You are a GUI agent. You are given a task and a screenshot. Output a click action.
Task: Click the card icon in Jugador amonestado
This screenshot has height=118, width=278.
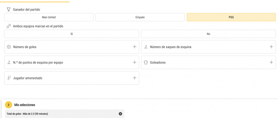click(9, 78)
